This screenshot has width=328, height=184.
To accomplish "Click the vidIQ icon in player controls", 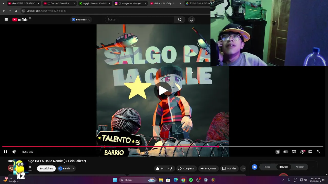I will (x=278, y=152).
